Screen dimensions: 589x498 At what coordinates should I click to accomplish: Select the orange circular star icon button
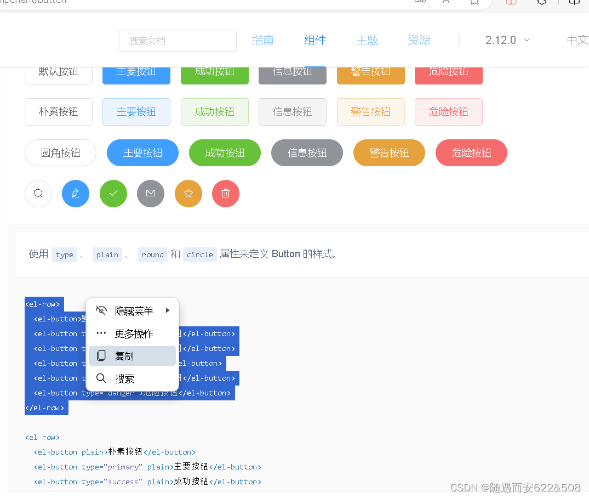pyautogui.click(x=188, y=193)
